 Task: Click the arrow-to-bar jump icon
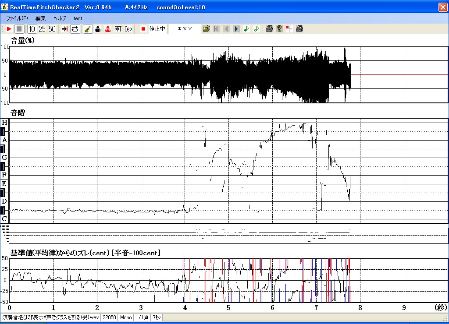click(x=65, y=29)
